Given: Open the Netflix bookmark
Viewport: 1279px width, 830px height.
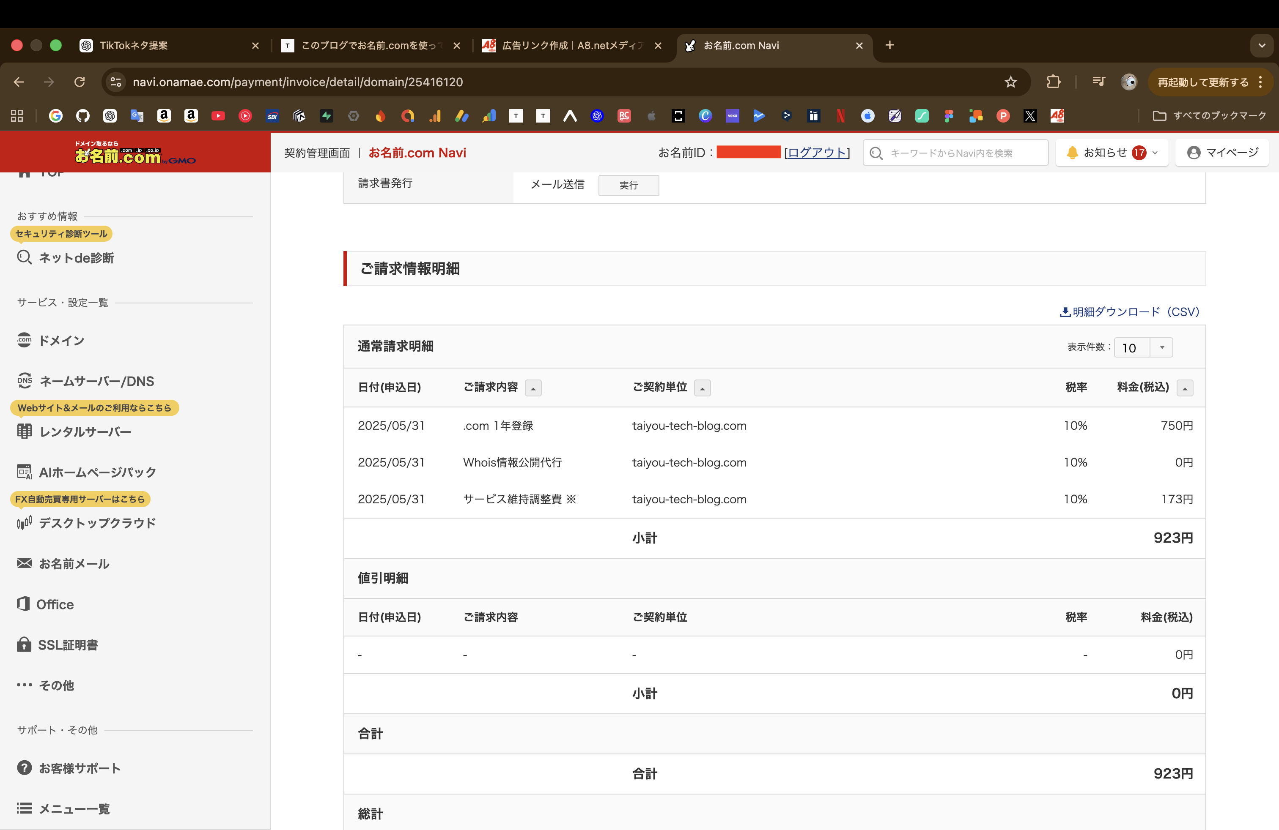Looking at the screenshot, I should coord(840,115).
